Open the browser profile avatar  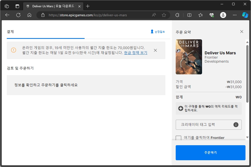pyautogui.click(x=223, y=15)
